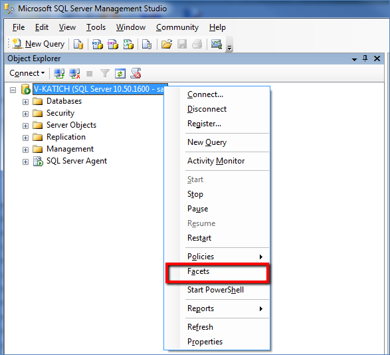Select the Security folder in the tree
390x355 pixels.
click(x=60, y=113)
